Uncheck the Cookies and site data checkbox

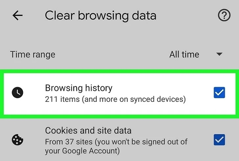tap(219, 140)
